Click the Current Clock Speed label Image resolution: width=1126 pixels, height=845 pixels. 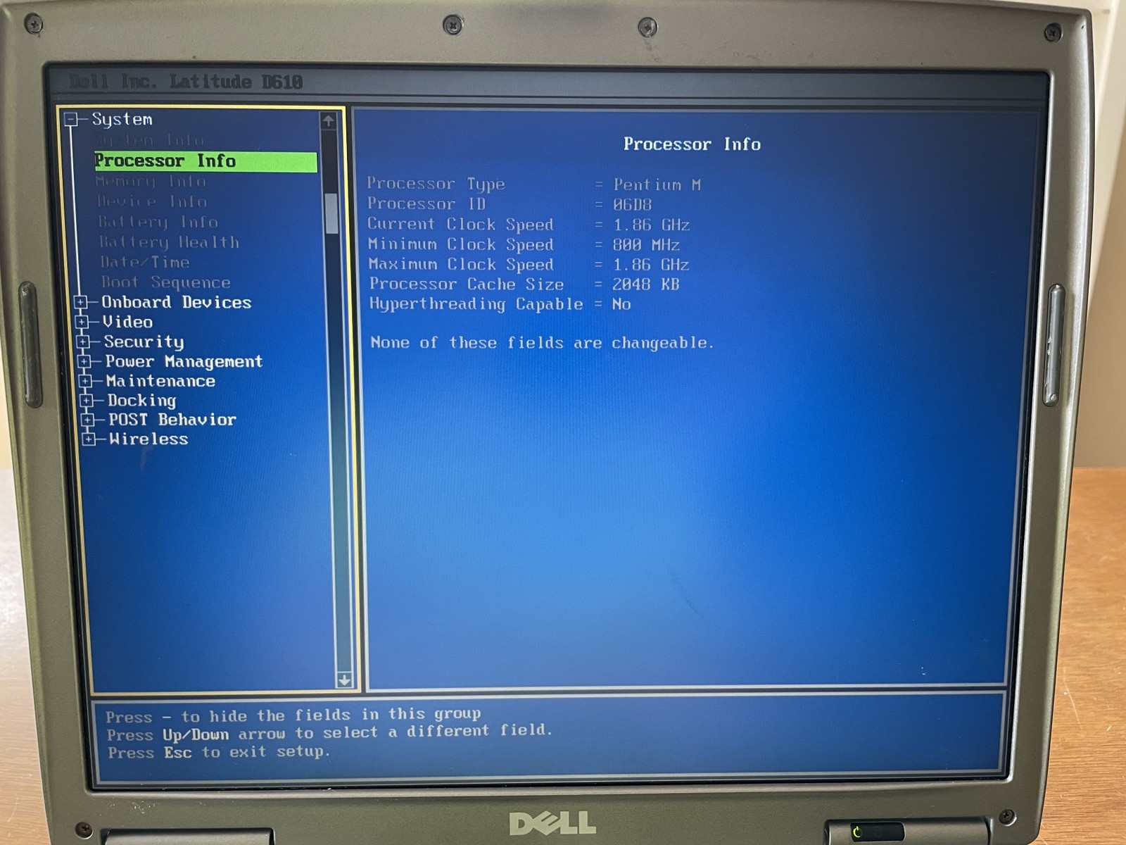tap(460, 225)
